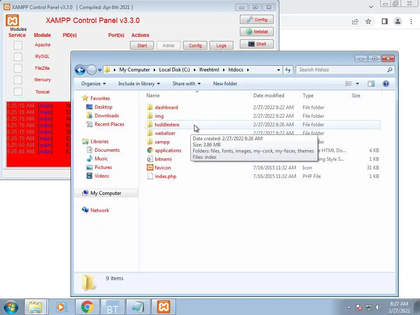Toggle the MySQL service checkbox
Viewport: 420px width, 315px height.
[18, 57]
